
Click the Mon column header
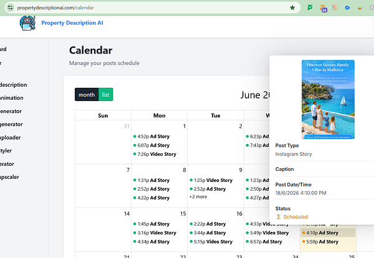(160, 116)
